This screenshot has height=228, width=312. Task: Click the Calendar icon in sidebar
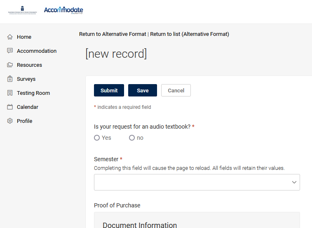pos(10,107)
